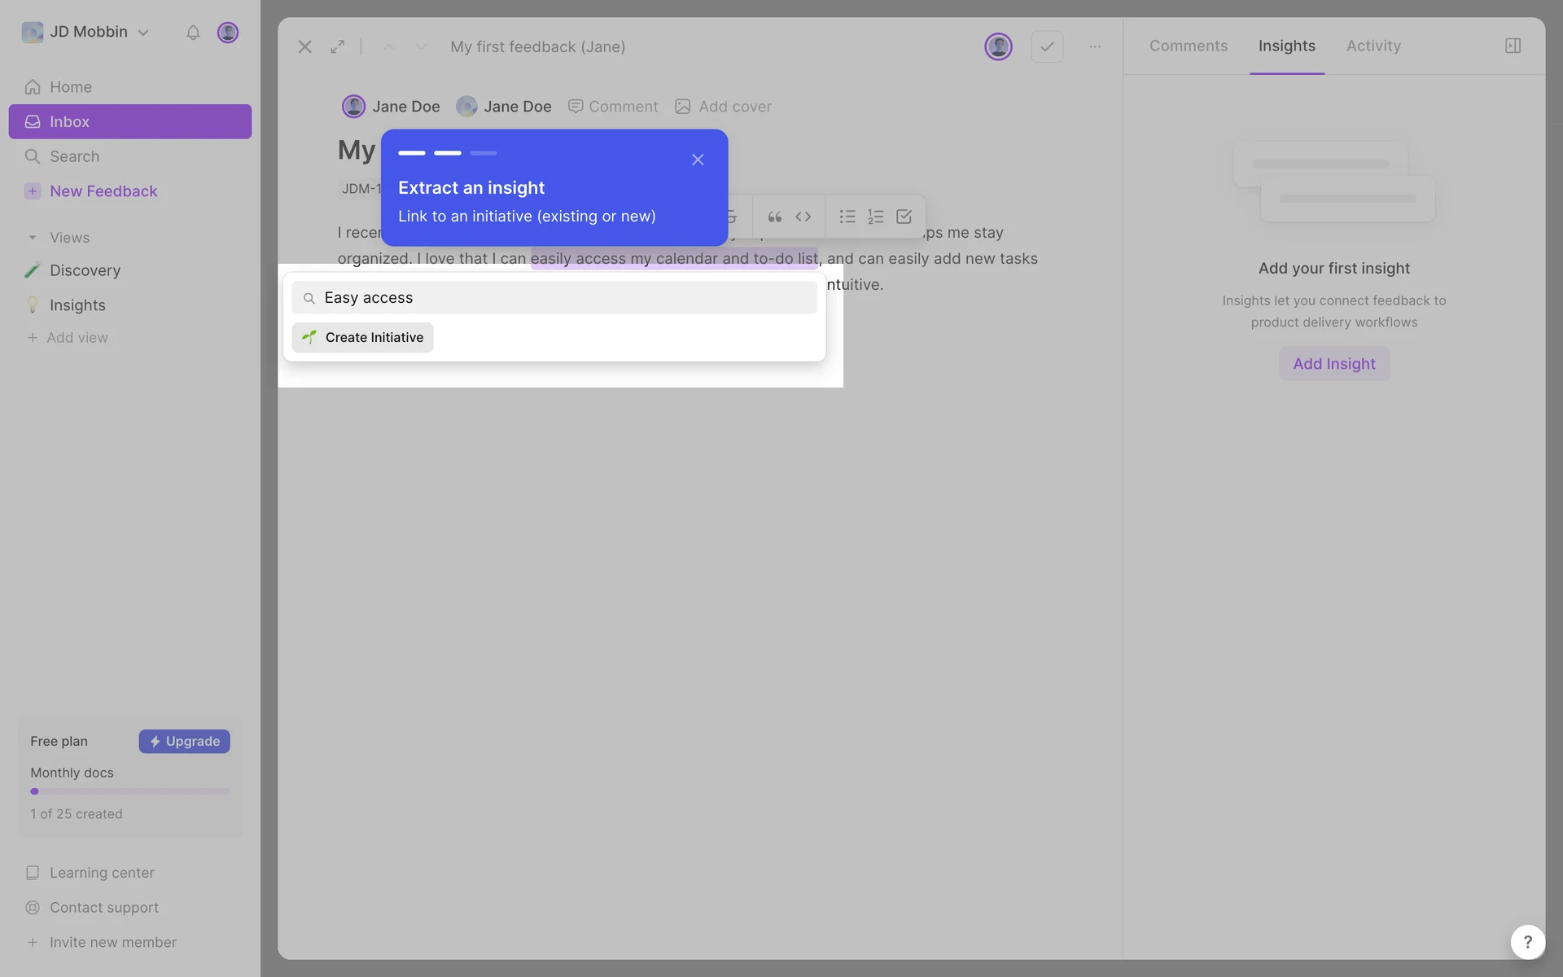Go to the next feedback with the down chevron
1563x977 pixels.
pyautogui.click(x=421, y=47)
